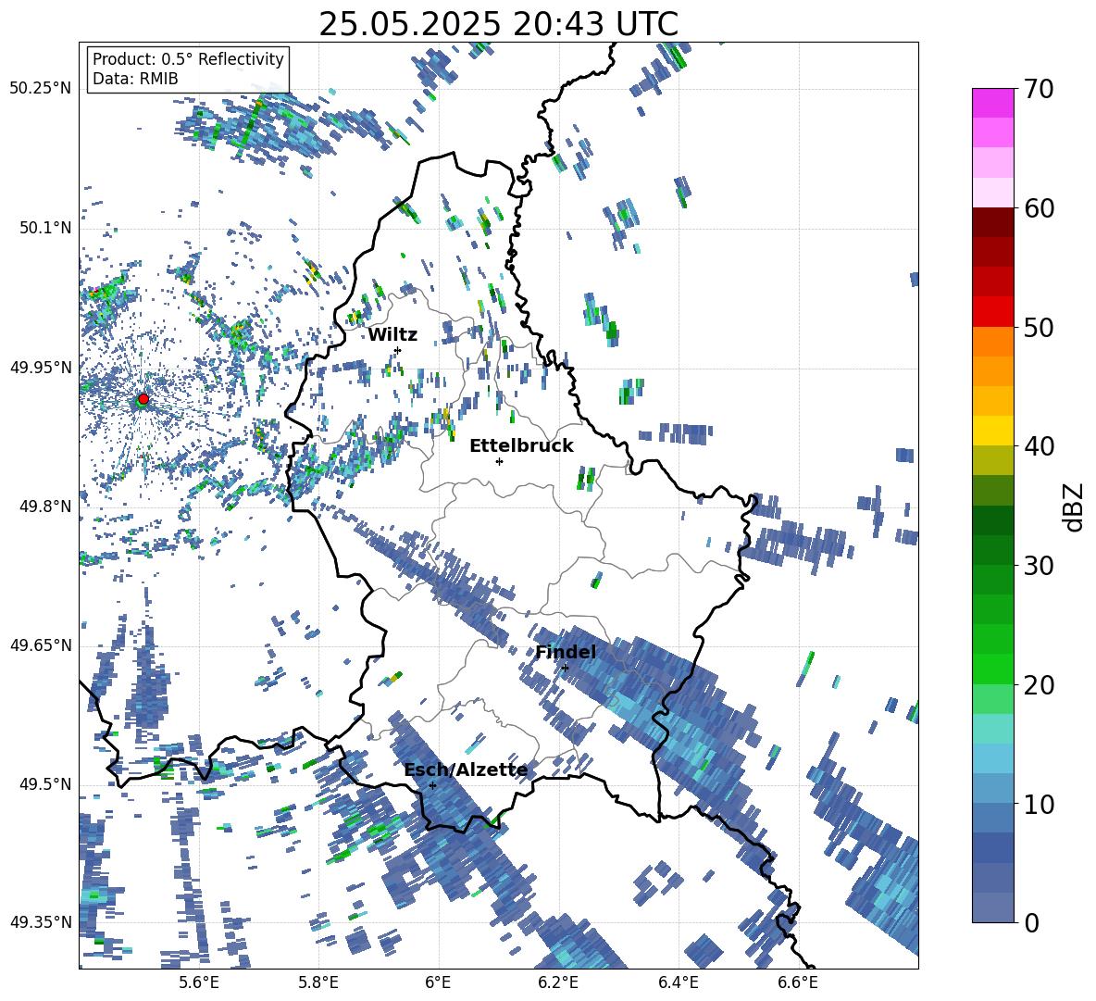Pick the magenta swatch at the colorbar top
1096x1001 pixels.
pyautogui.click(x=992, y=104)
